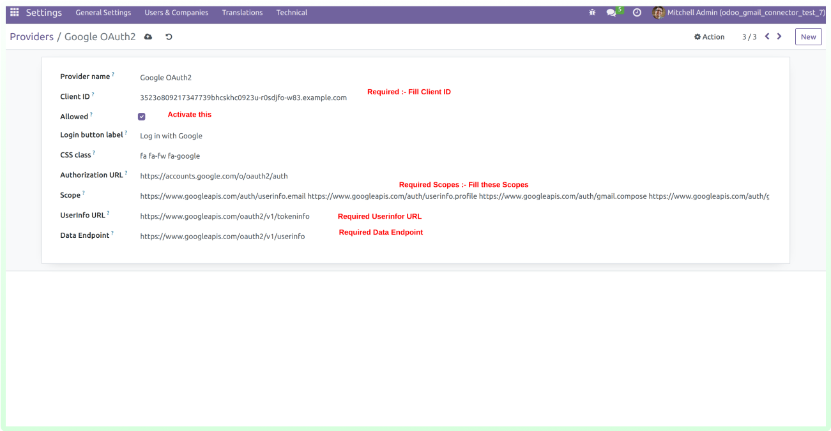Open the Users & Companies menu
This screenshot has height=431, width=831.
point(176,13)
